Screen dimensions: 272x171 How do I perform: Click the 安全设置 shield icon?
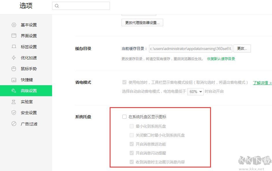click(14, 113)
